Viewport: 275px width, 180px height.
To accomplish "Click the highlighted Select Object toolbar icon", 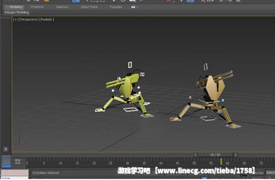I will point(76,1).
